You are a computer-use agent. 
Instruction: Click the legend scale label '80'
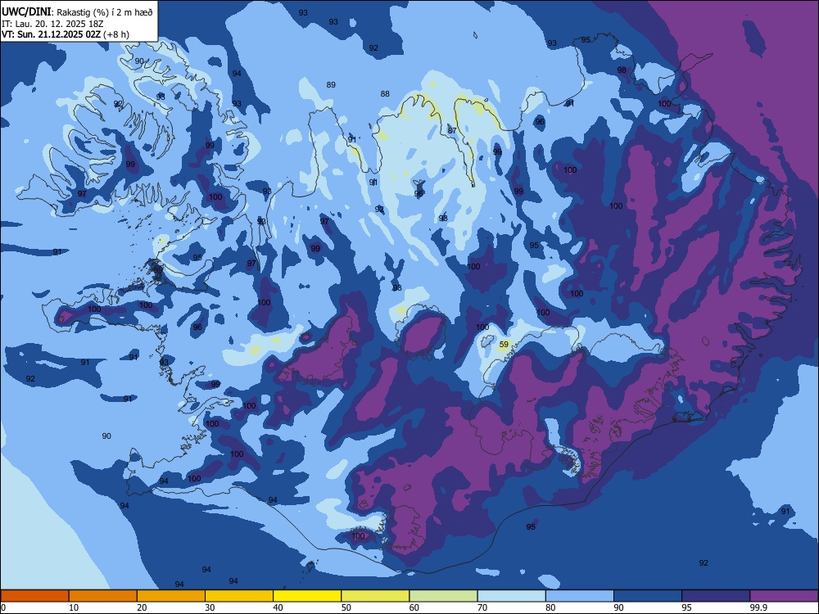[550, 607]
